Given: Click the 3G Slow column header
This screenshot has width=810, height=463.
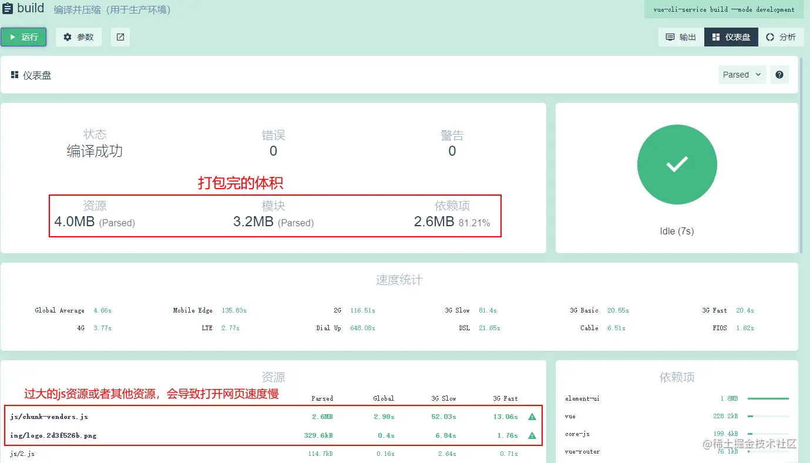Looking at the screenshot, I should (443, 398).
